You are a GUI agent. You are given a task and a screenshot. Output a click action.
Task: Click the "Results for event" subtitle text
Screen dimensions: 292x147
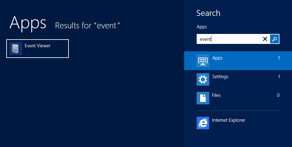coord(88,26)
